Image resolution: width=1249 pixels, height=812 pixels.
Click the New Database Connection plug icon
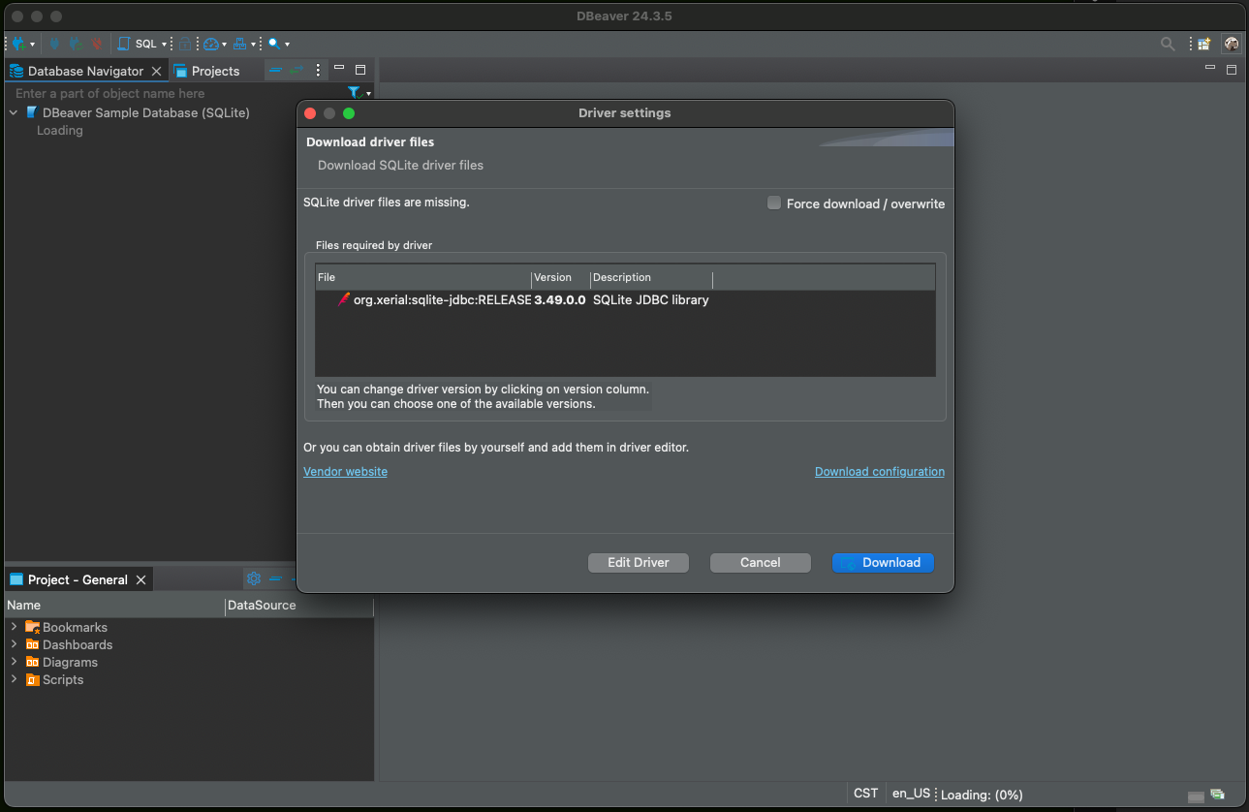click(18, 44)
